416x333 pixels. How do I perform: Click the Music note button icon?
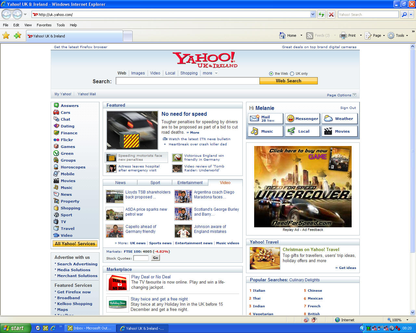[254, 131]
